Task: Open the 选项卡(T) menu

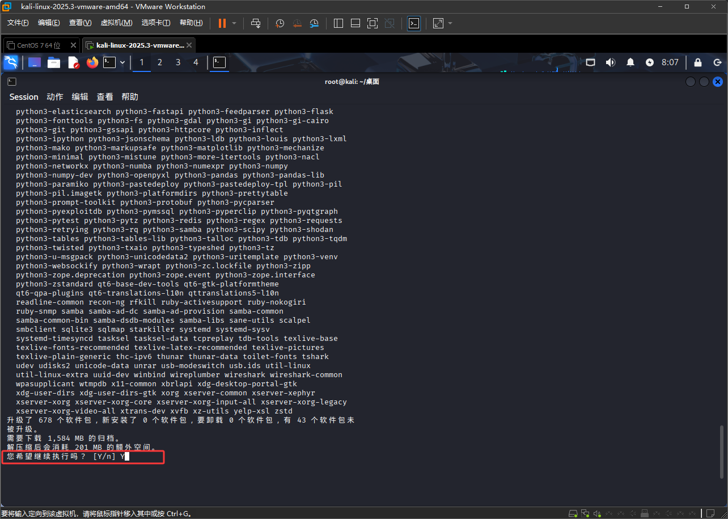Action: (156, 23)
